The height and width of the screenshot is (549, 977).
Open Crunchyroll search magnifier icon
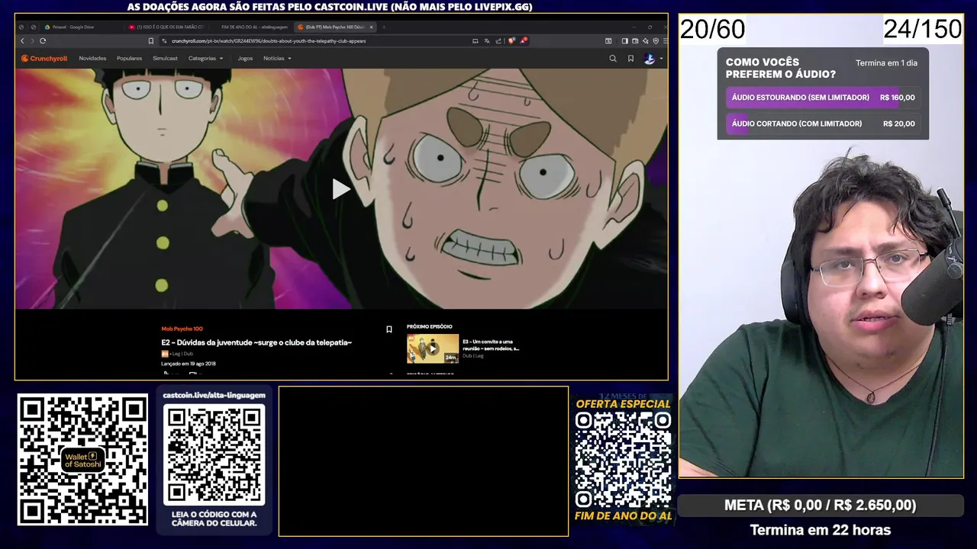pyautogui.click(x=612, y=59)
